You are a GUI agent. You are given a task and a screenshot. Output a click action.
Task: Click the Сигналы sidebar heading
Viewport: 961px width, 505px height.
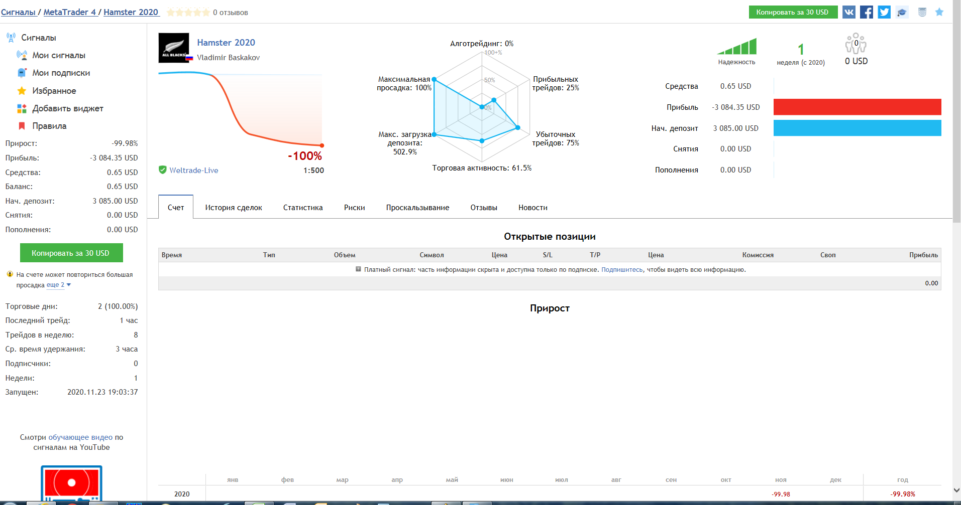(39, 38)
